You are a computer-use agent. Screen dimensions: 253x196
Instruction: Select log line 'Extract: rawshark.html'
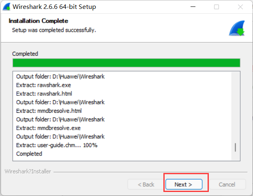44,94
